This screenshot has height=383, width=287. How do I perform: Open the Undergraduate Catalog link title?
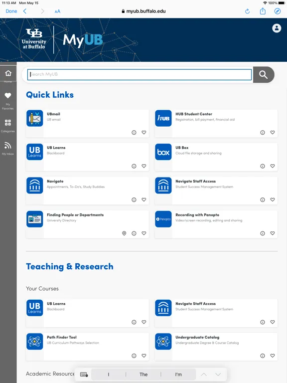pos(197,337)
